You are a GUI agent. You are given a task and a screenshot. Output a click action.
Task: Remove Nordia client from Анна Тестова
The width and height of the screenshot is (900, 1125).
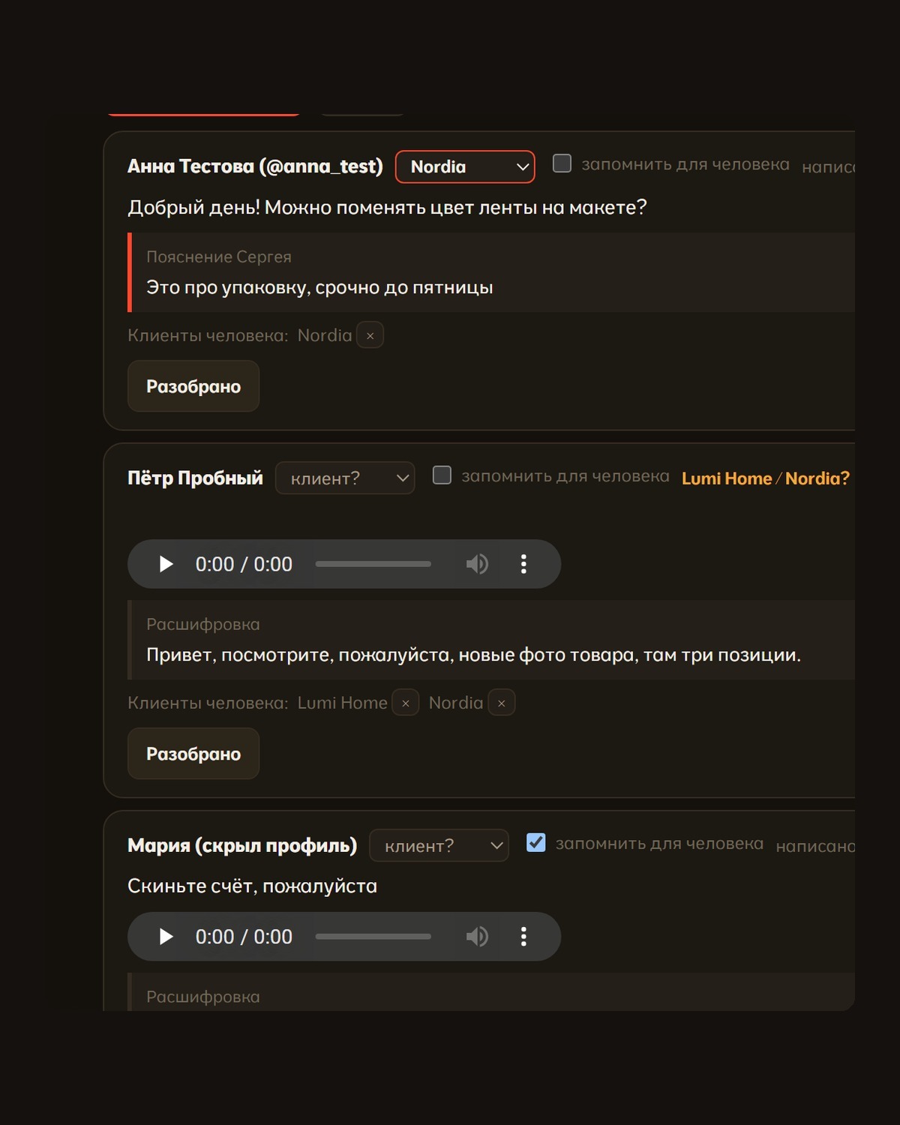(370, 335)
